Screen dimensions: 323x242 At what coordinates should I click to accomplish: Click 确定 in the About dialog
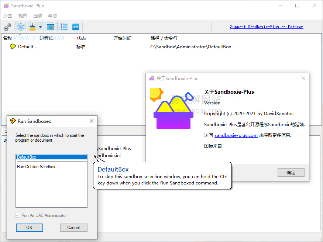pos(291,172)
